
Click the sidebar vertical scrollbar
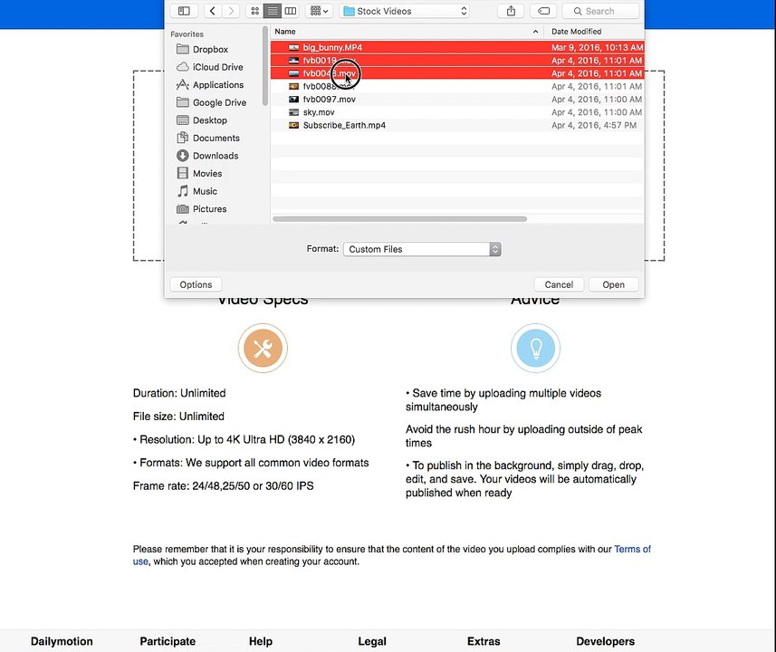click(265, 66)
